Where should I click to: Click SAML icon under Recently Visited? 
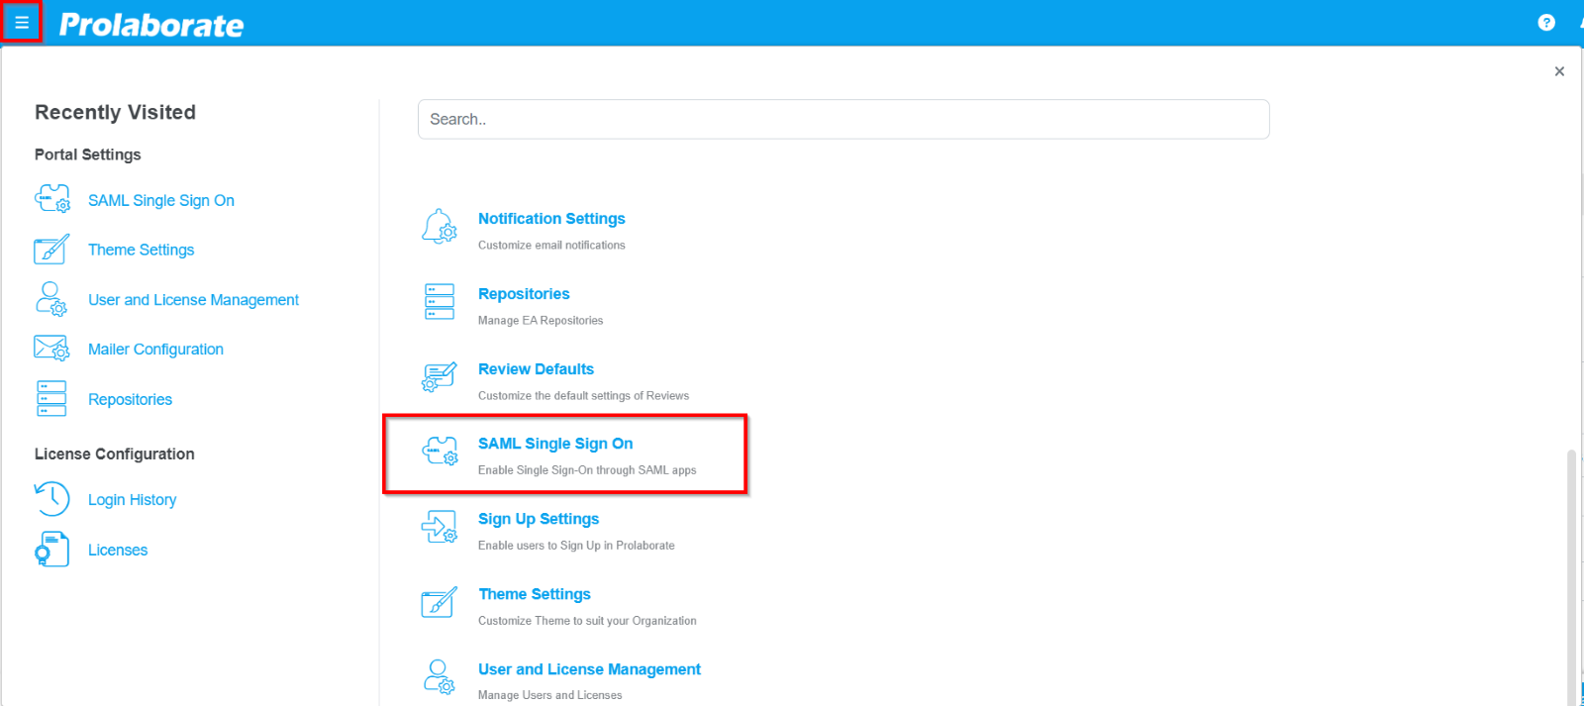click(x=52, y=199)
